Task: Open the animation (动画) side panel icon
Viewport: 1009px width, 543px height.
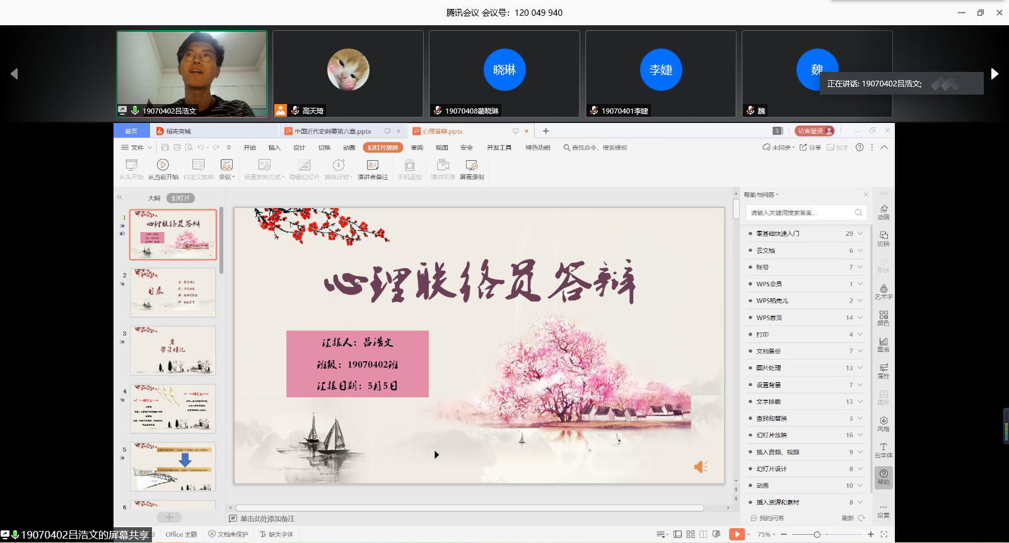Action: coord(884,212)
